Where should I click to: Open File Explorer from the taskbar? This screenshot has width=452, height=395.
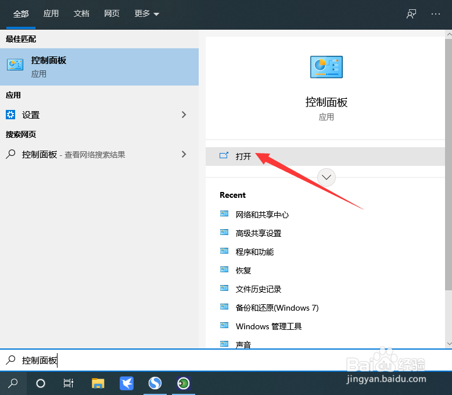(x=98, y=383)
